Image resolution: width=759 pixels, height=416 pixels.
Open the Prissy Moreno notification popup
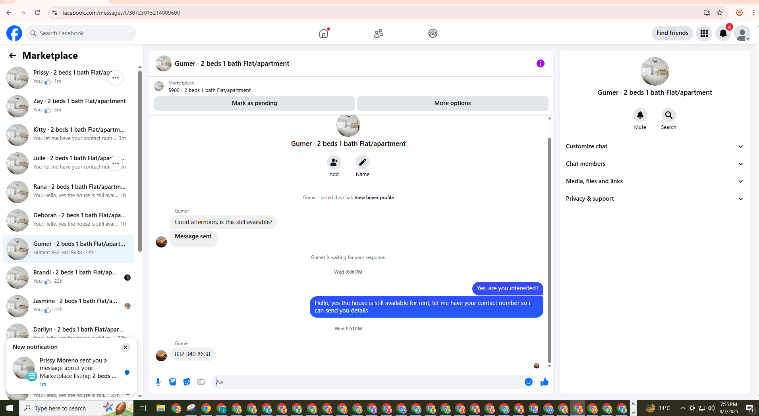coord(71,372)
